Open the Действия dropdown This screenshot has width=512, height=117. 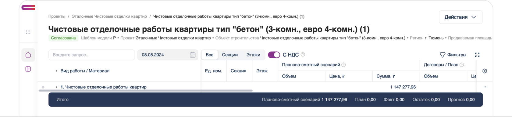point(460,17)
